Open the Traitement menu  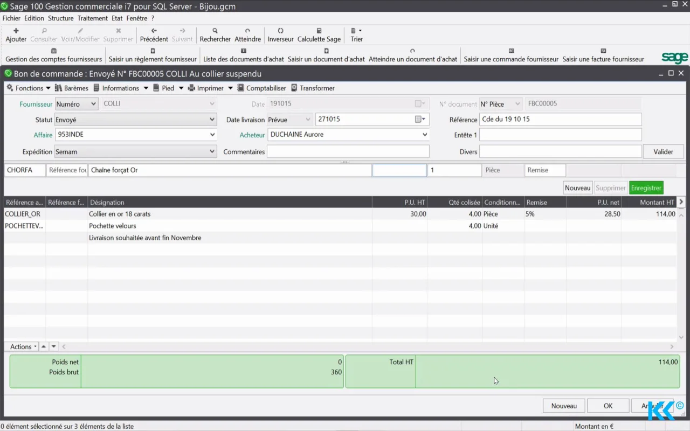click(x=93, y=18)
